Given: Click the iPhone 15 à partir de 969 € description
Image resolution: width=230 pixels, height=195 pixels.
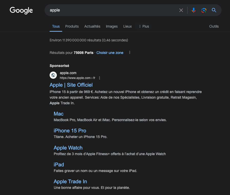Looking at the screenshot, I should (x=126, y=97).
